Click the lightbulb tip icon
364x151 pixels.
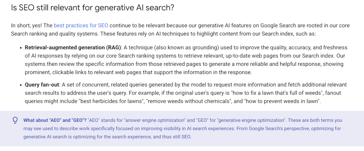pyautogui.click(x=15, y=120)
